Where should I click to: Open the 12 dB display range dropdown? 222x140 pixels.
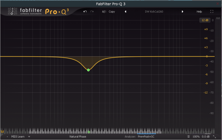coord(204,20)
